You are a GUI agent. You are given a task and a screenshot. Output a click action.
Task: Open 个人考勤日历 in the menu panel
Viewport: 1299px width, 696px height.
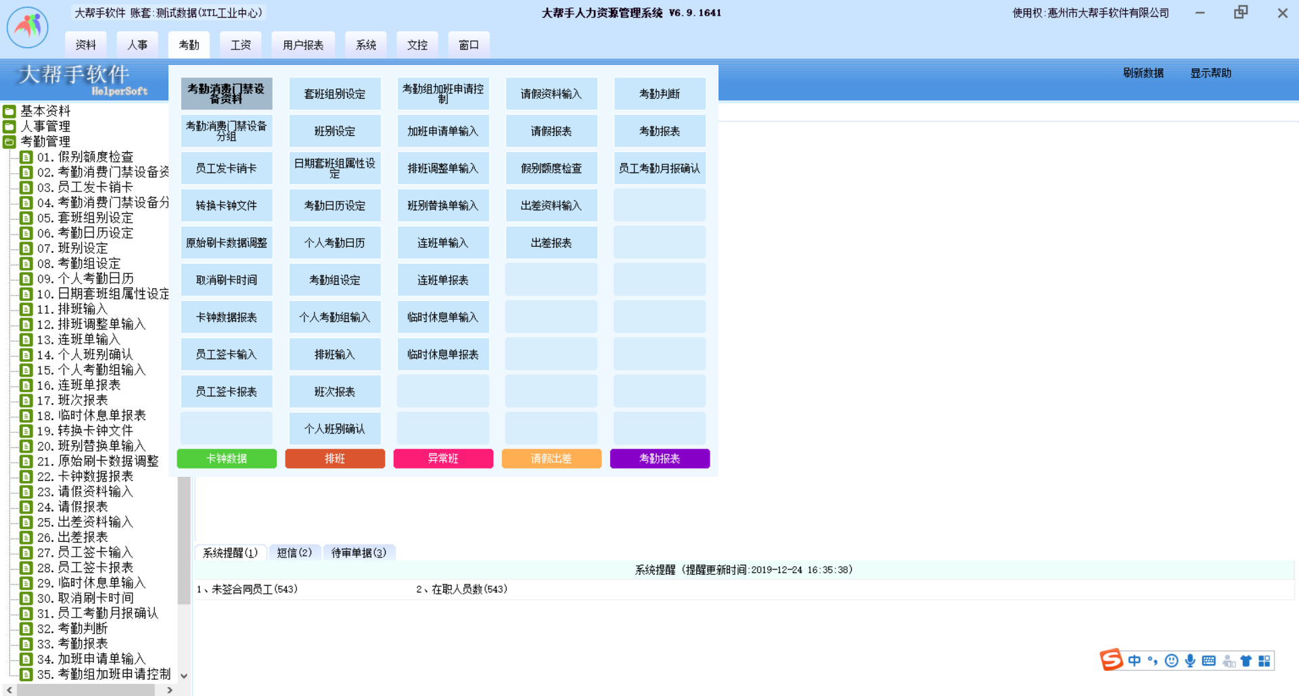click(335, 243)
